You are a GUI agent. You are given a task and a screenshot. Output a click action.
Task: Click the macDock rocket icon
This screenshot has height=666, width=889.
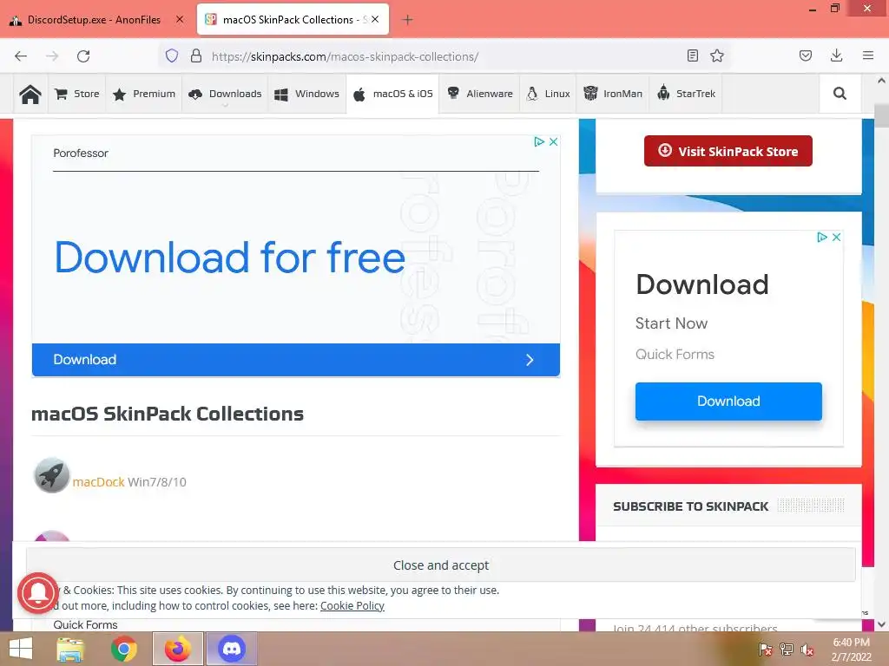[x=51, y=475]
